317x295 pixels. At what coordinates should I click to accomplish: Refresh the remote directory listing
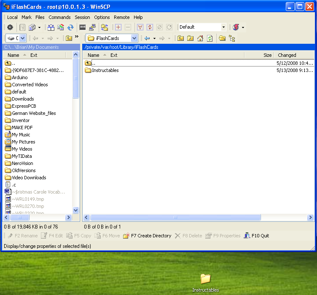tap(210, 38)
